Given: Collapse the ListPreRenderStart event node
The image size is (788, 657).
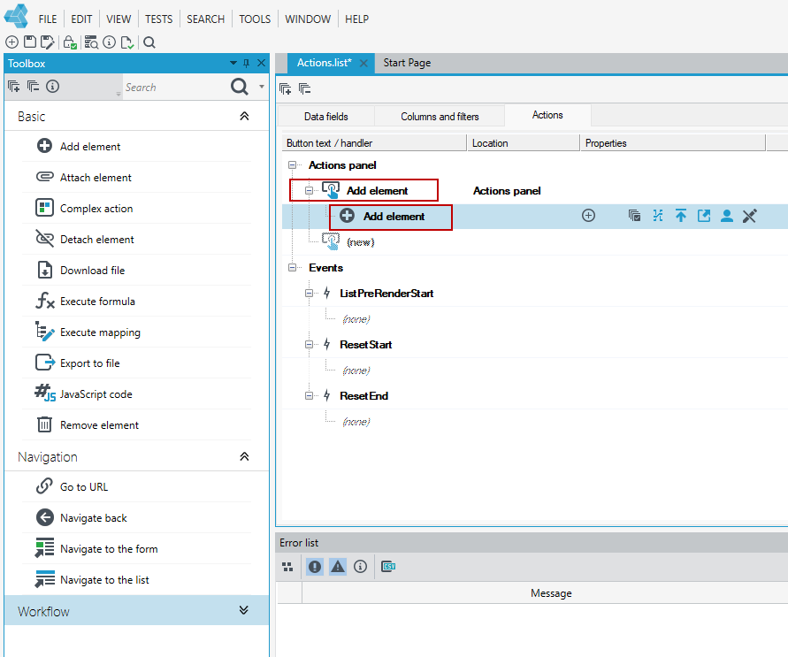Looking at the screenshot, I should point(309,293).
